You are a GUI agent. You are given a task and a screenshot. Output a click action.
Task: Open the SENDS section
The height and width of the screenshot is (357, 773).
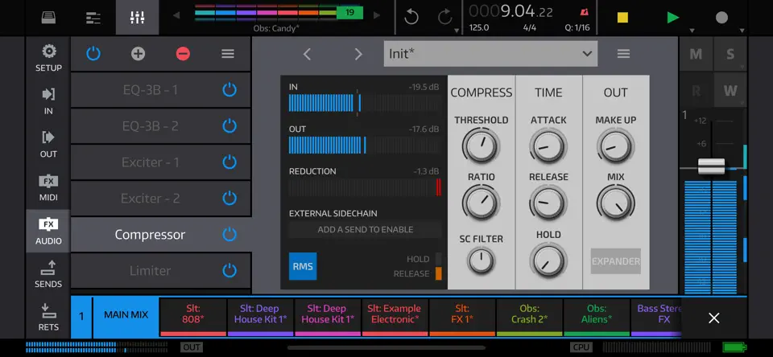(48, 274)
